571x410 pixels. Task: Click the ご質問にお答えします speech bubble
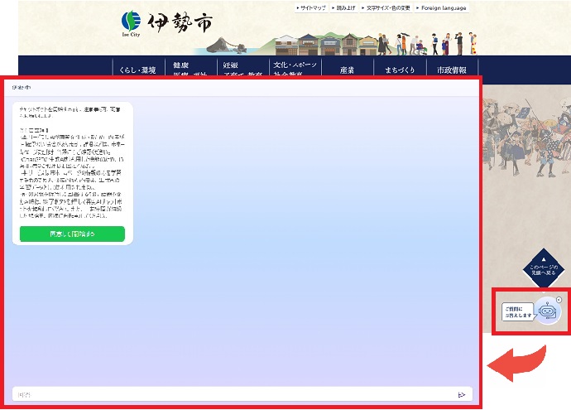click(518, 312)
